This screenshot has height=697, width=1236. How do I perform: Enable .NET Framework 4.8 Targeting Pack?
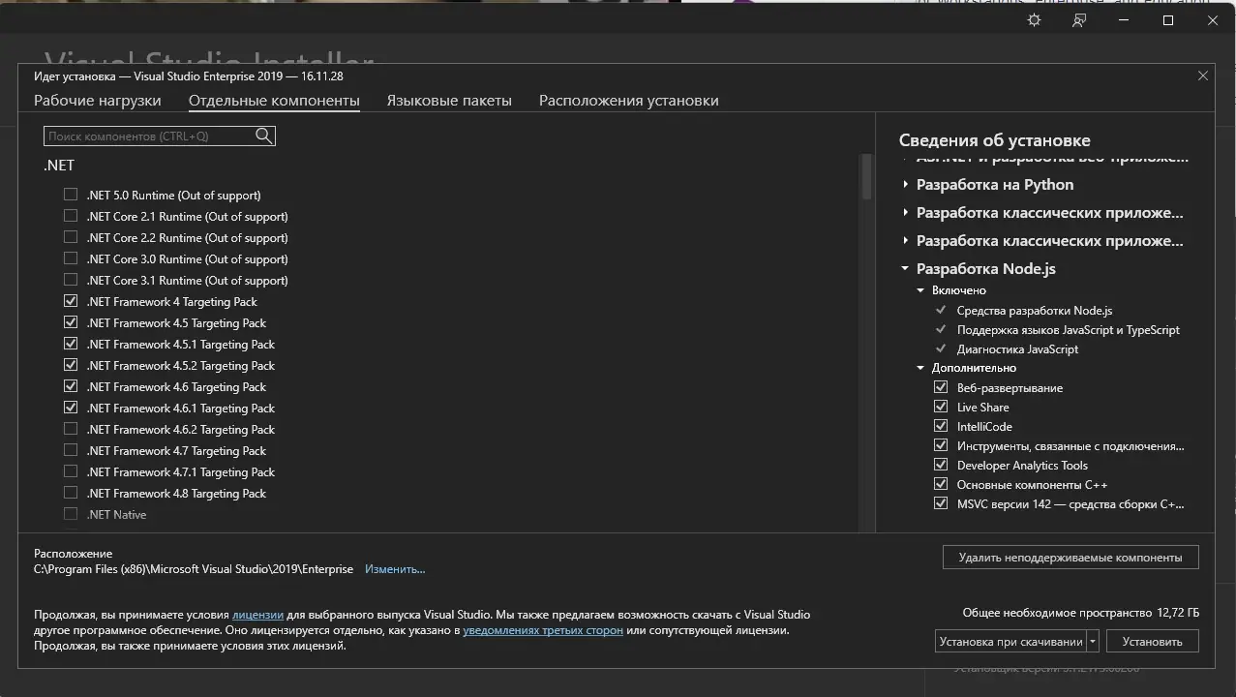click(71, 494)
